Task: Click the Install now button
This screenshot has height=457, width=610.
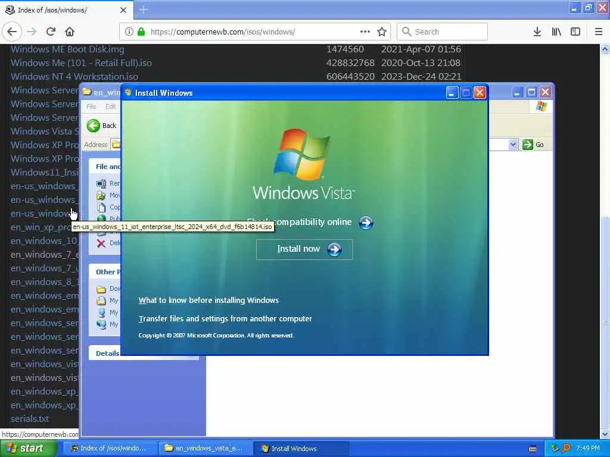Action: (x=304, y=249)
